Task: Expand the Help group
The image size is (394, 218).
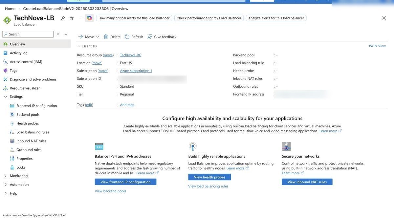Action: pos(5,193)
